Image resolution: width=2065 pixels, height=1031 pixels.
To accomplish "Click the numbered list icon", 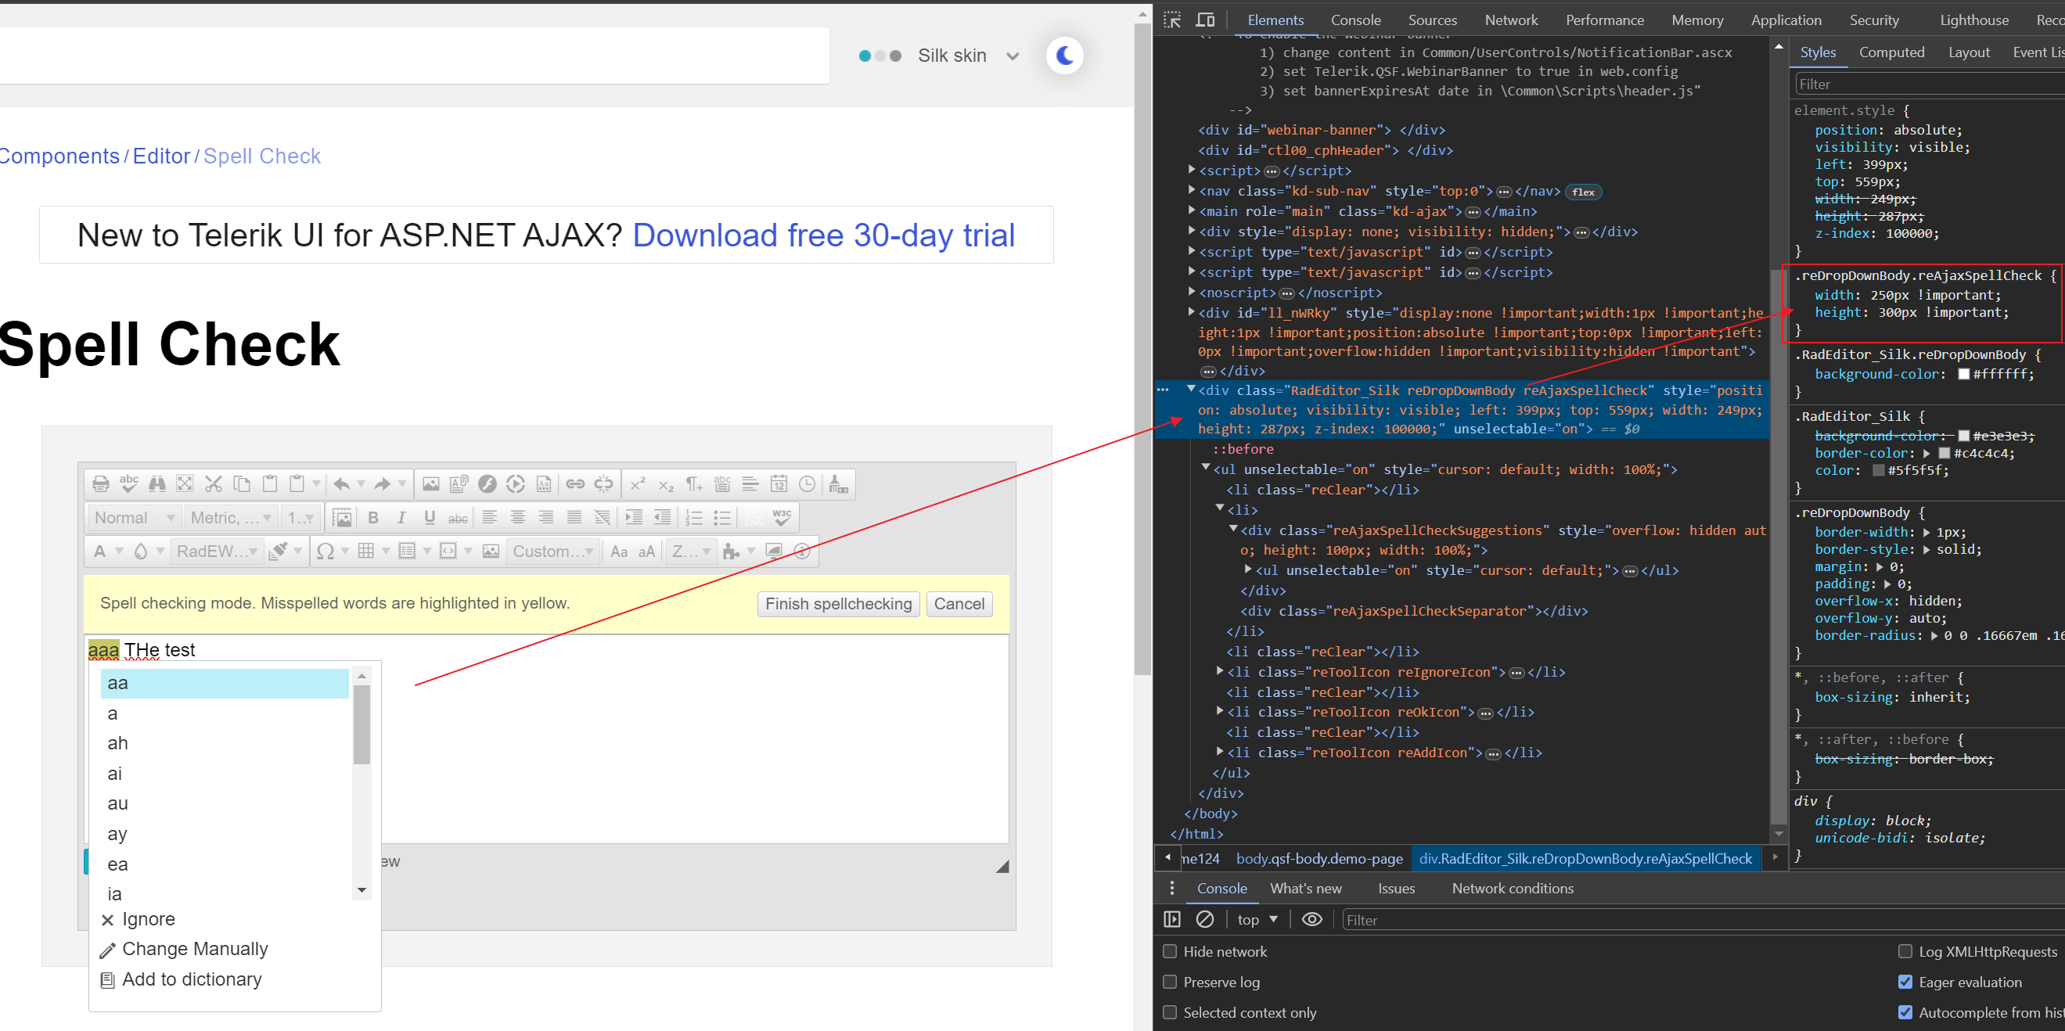I will coord(694,518).
